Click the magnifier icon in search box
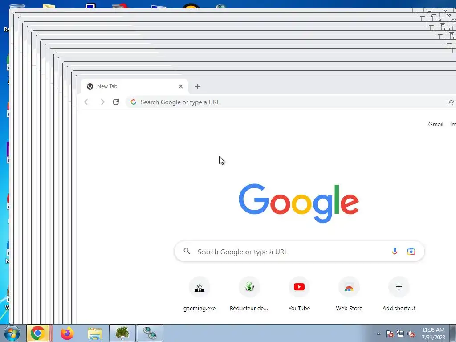Screen dimensions: 456x342 pos(187,251)
